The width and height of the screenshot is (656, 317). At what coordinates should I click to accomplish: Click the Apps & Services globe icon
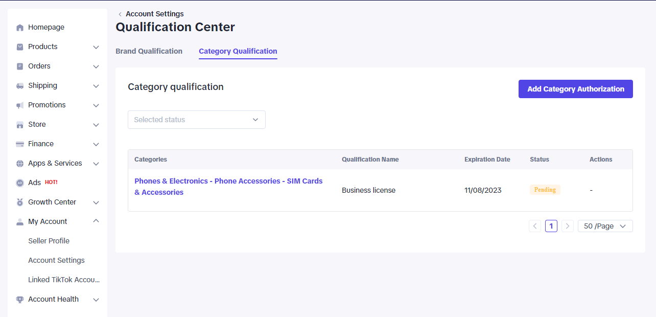tap(20, 164)
